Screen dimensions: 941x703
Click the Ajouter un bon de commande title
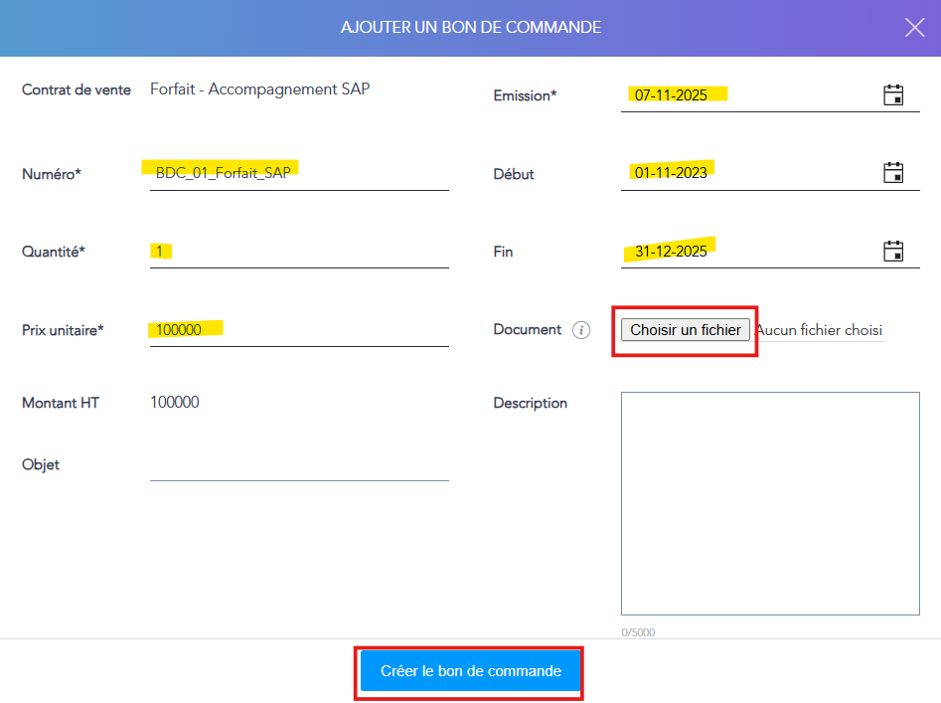click(470, 28)
